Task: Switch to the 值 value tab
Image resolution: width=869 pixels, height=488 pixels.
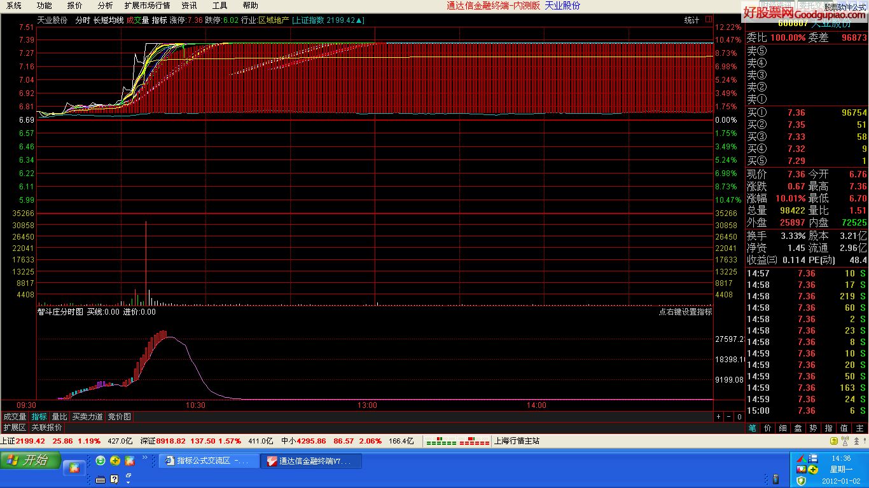Action: (x=844, y=428)
